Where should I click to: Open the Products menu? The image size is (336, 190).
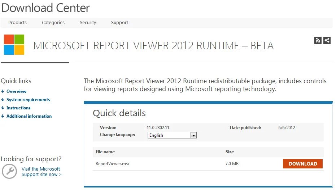pyautogui.click(x=17, y=22)
